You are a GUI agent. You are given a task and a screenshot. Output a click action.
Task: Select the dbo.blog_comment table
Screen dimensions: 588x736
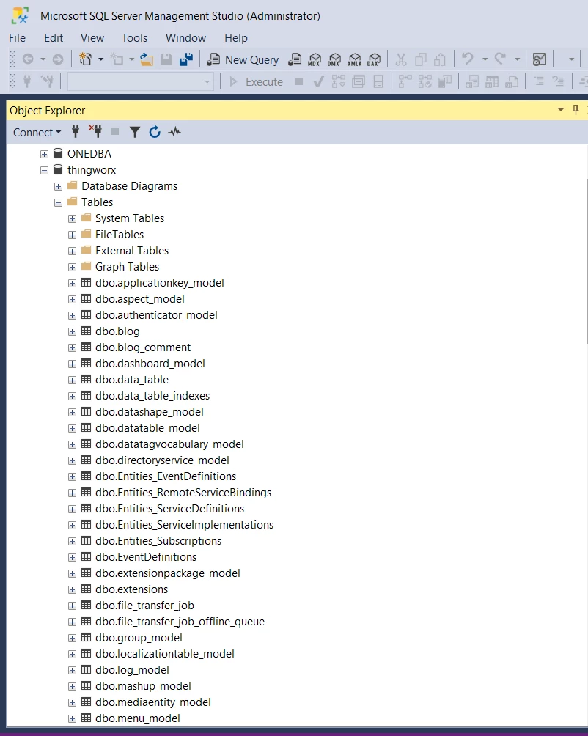point(143,347)
